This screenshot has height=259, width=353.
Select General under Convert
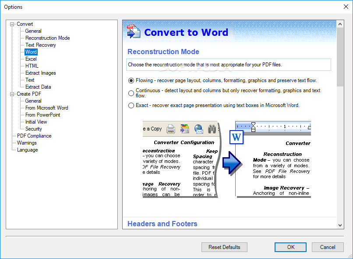[x=33, y=31]
